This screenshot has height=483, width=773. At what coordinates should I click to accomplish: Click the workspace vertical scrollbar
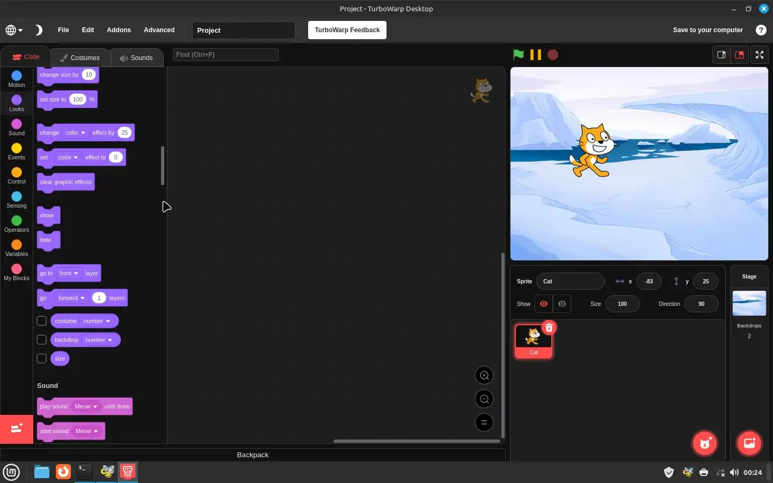click(x=502, y=345)
